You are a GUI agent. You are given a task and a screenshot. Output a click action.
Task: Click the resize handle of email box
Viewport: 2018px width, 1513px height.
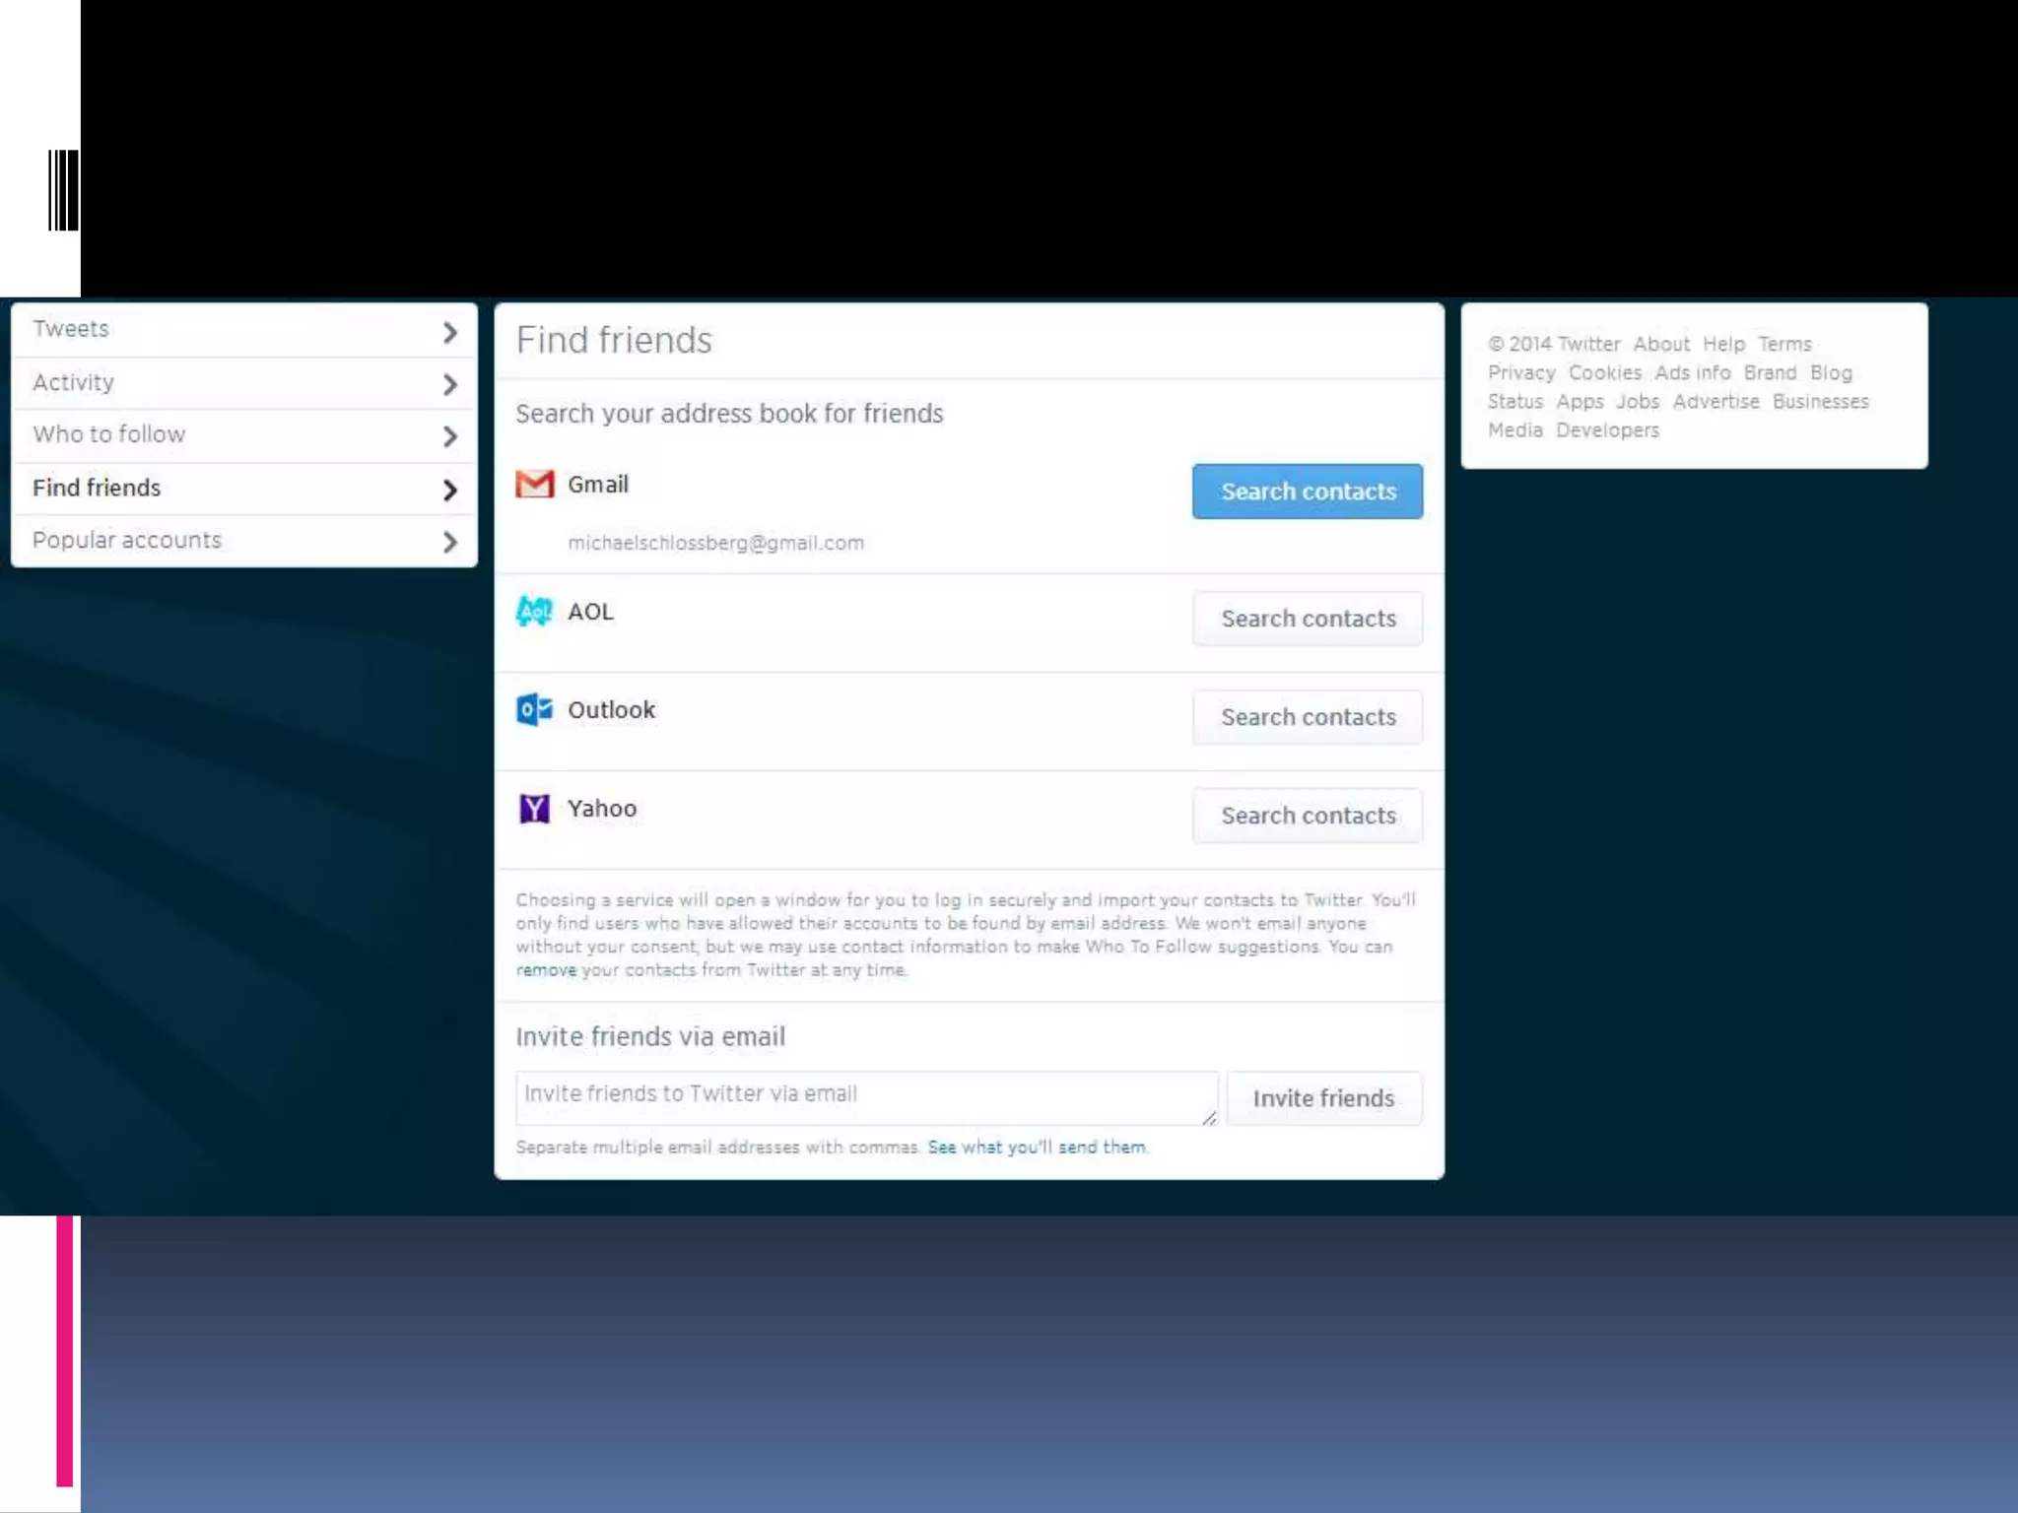[x=1209, y=1118]
